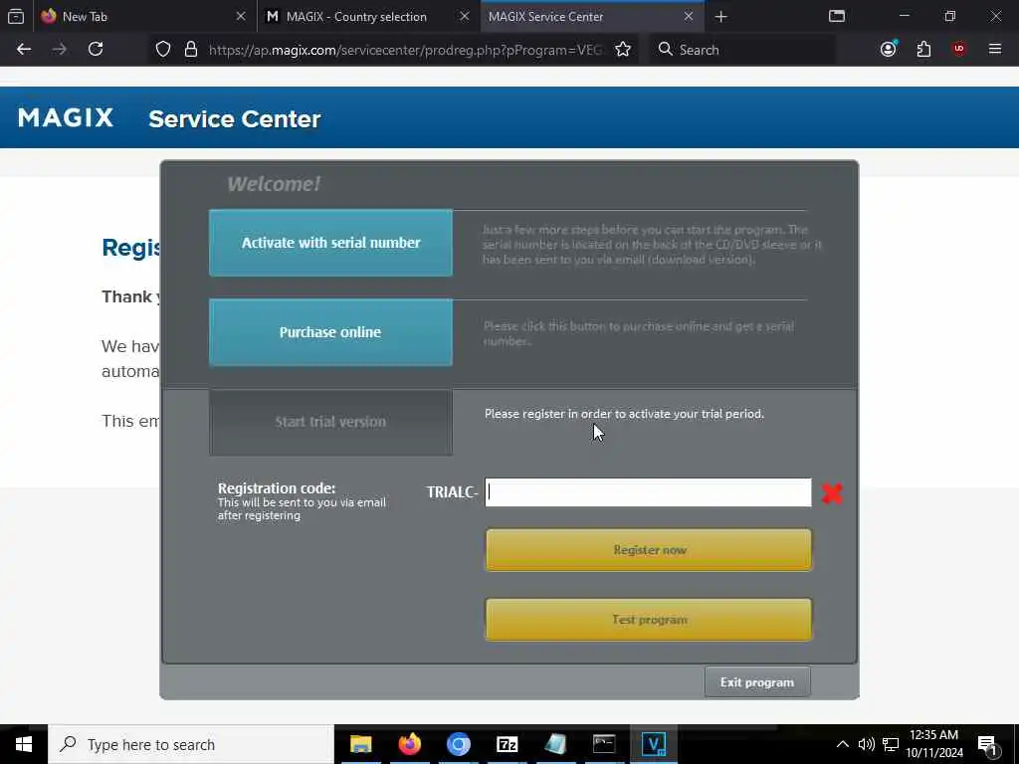Click the URL address bar
1019x764 pixels.
(x=406, y=50)
